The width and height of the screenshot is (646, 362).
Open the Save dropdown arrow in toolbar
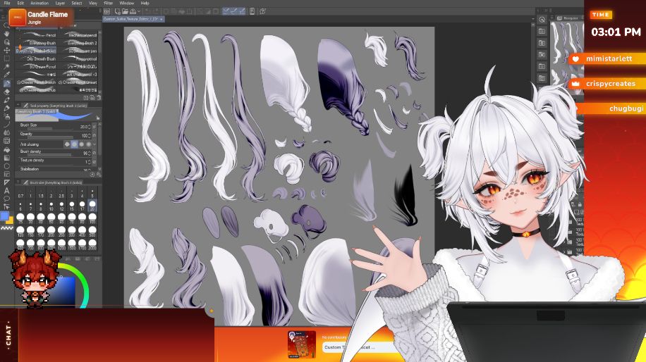click(139, 11)
